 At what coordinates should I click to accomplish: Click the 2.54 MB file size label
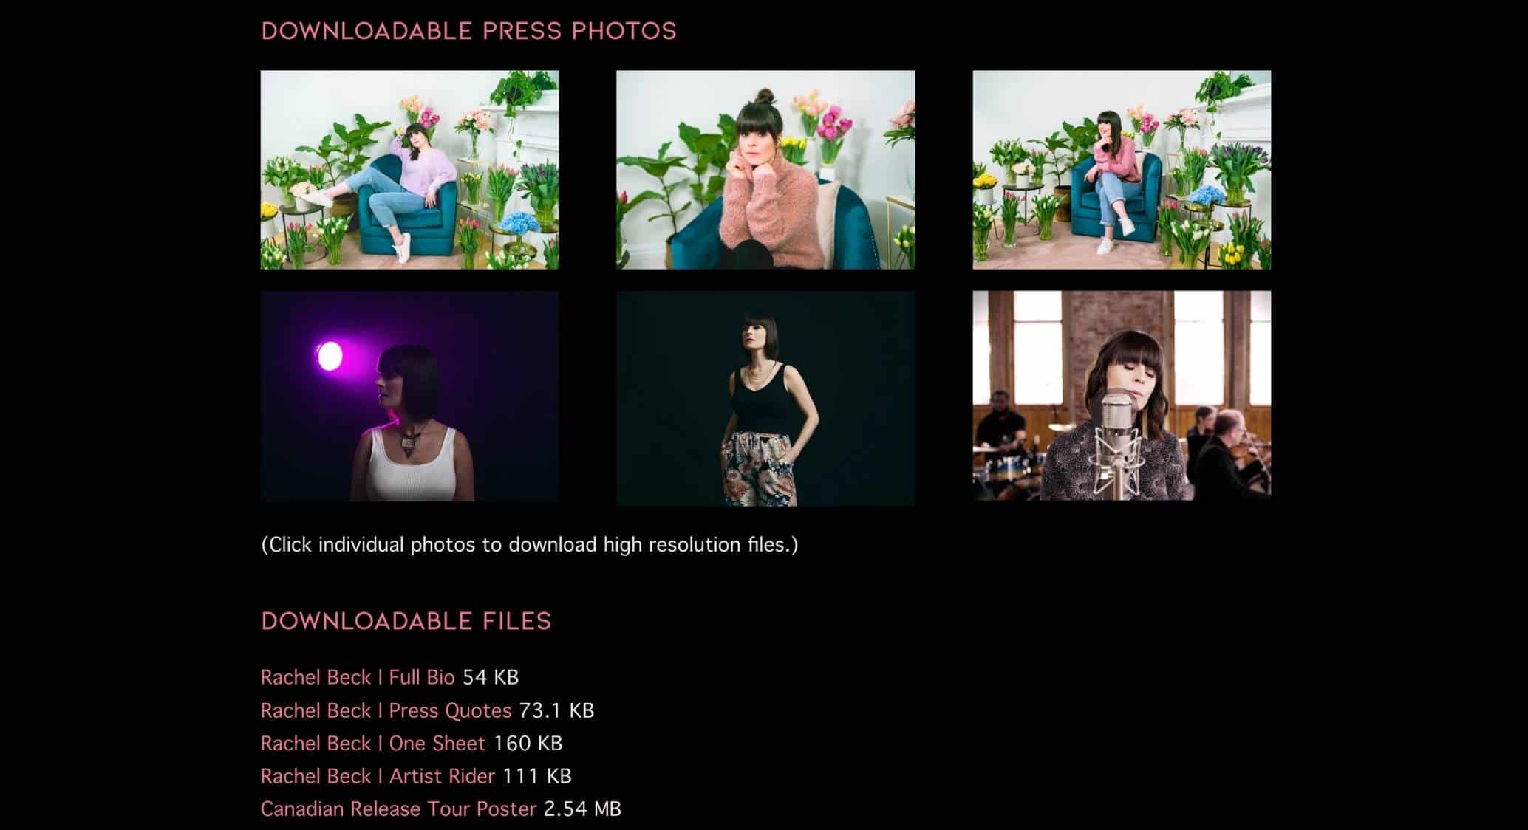(582, 809)
